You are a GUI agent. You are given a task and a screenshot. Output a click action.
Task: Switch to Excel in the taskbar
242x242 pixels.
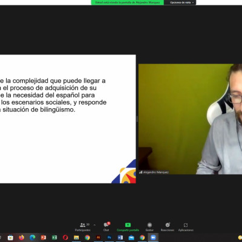point(54,238)
